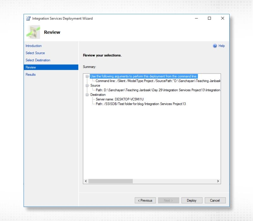Cancel the deployment wizard

tap(215, 200)
